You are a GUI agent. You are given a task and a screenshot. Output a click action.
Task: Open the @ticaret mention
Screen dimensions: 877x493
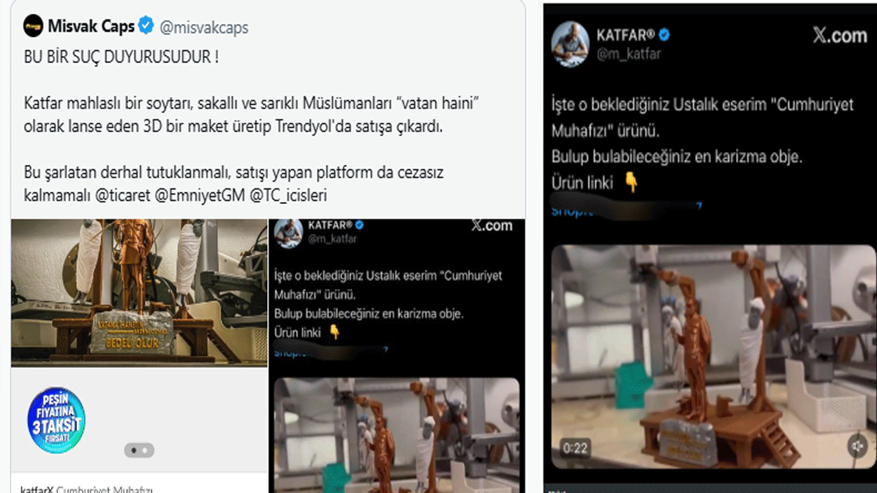[x=123, y=195]
